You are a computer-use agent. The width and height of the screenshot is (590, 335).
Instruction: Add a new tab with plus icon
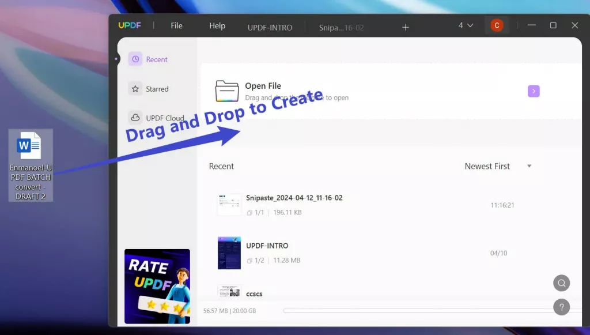pos(405,27)
